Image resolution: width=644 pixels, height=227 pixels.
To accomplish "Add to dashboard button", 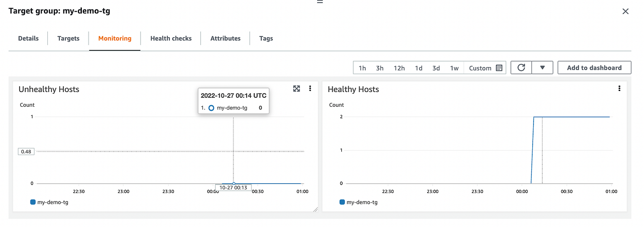I will tap(594, 68).
